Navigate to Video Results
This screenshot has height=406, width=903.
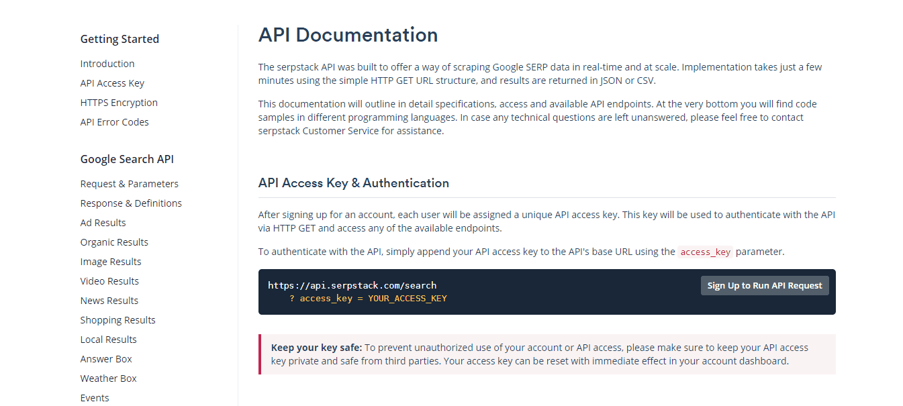(x=109, y=281)
